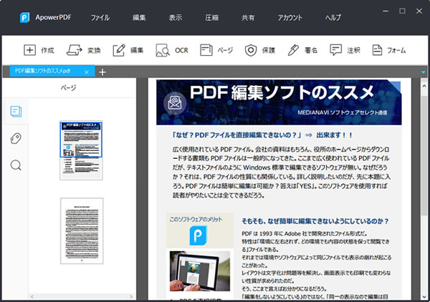Select the 署名 signature pen icon

[293, 50]
